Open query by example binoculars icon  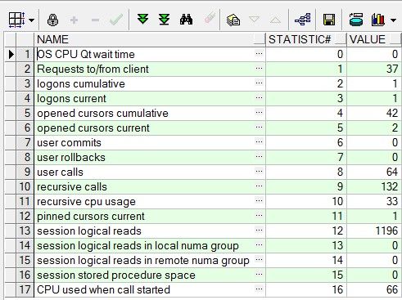pyautogui.click(x=186, y=20)
